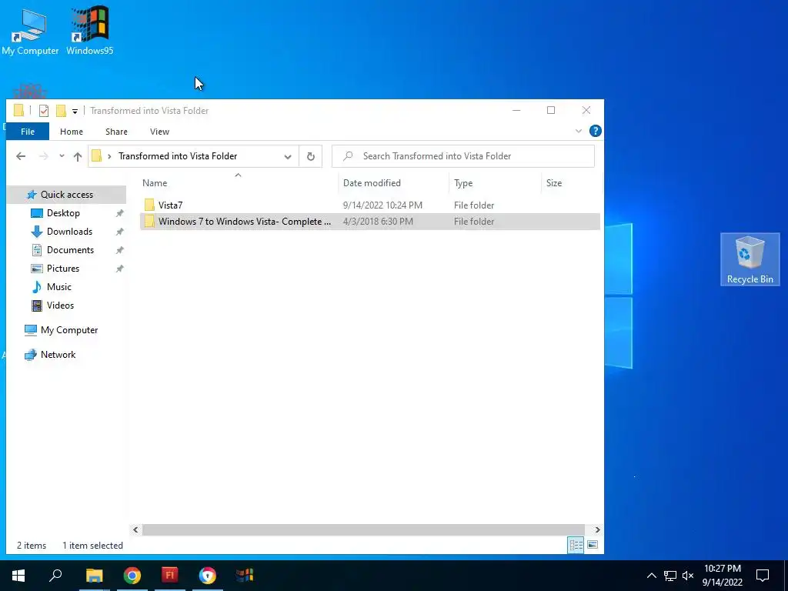Click the New folder icon in title bar
The height and width of the screenshot is (591, 788).
[61, 111]
